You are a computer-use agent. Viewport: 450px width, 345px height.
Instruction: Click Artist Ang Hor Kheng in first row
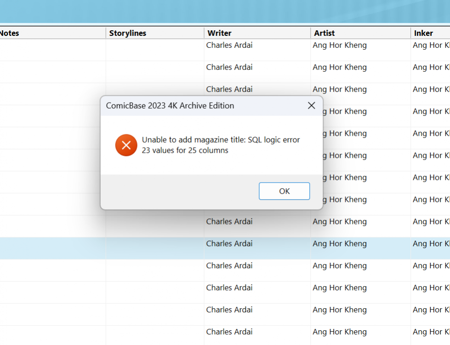[x=340, y=45]
